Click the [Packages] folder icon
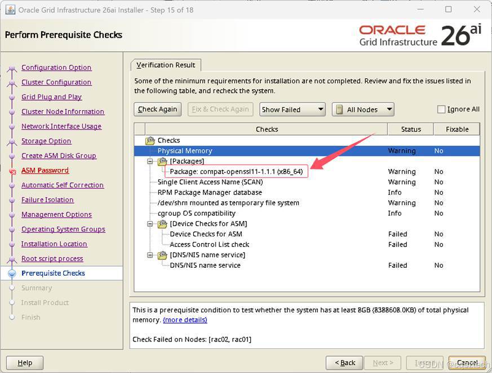Viewport: 492px width, 373px height. tap(162, 161)
